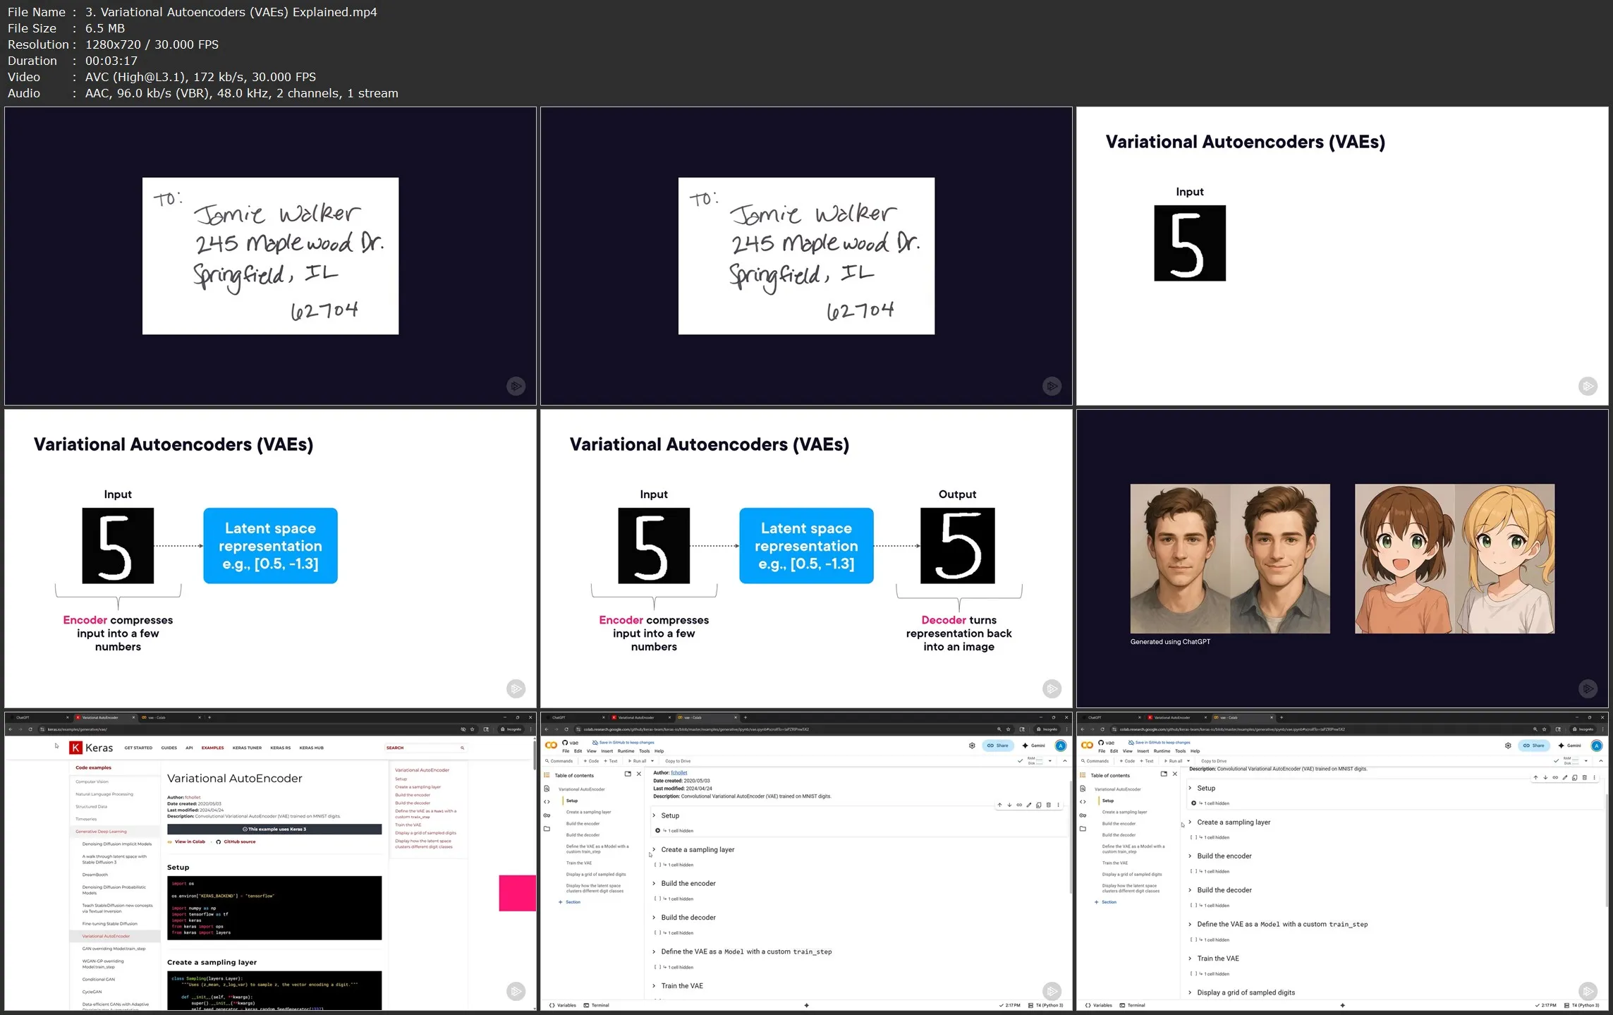Open Variables in middle Colab frame status bar
This screenshot has height=1015, width=1613.
tap(562, 1005)
